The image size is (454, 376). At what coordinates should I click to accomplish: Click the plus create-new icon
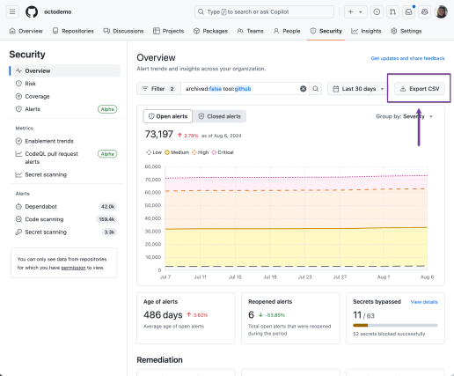click(350, 12)
